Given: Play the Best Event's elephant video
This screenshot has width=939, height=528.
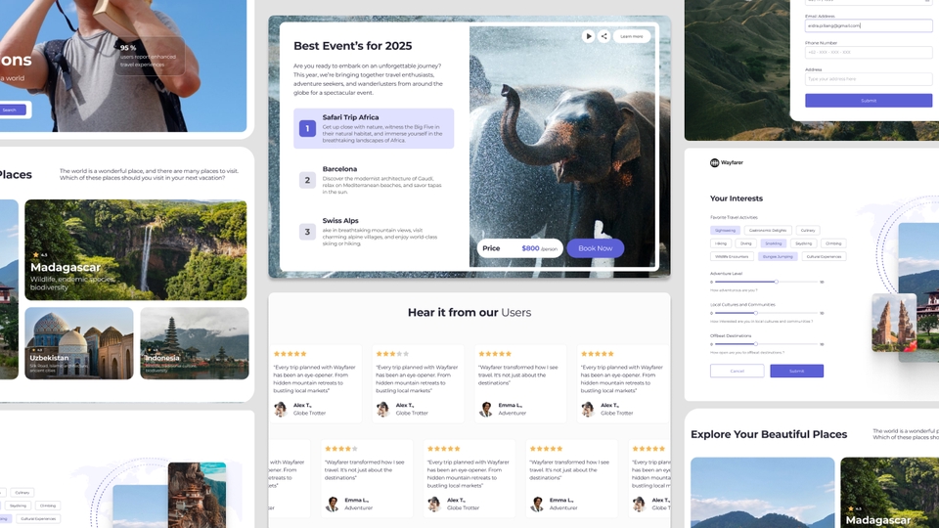Looking at the screenshot, I should coord(588,36).
